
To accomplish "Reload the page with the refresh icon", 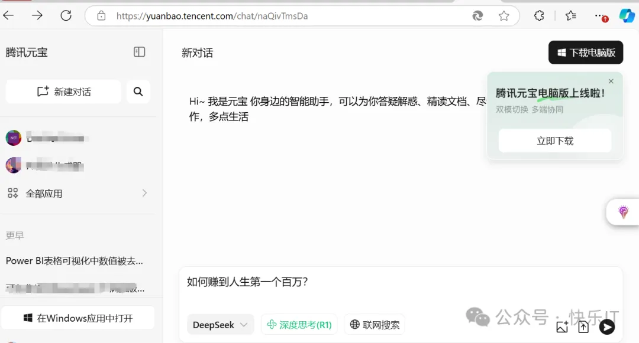I will pos(66,16).
